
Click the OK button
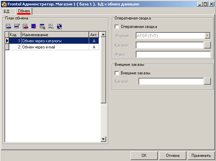[144, 156]
